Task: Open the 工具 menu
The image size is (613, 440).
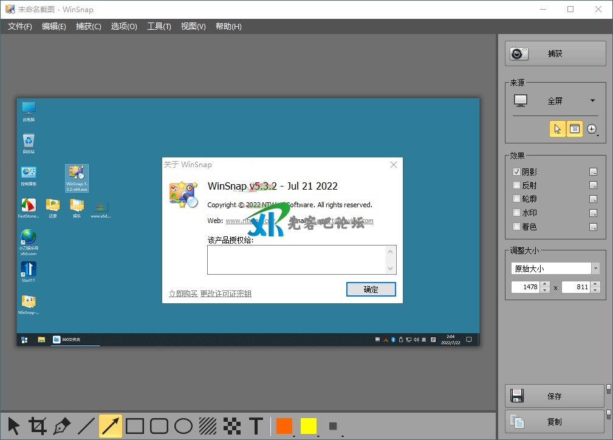Action: (x=159, y=26)
